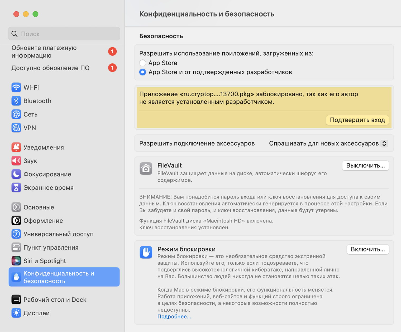Click Выключить… button for FileVault
This screenshot has width=401, height=332.
point(365,165)
